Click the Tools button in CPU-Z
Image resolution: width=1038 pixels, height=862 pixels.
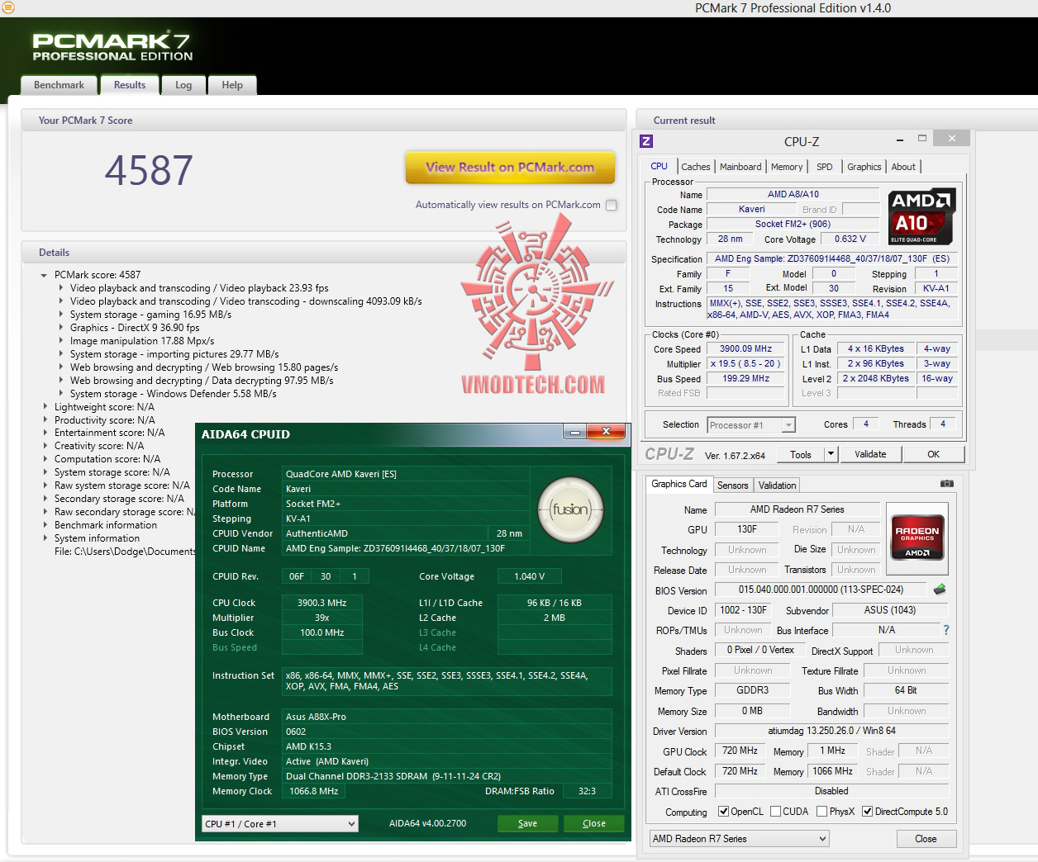801,454
